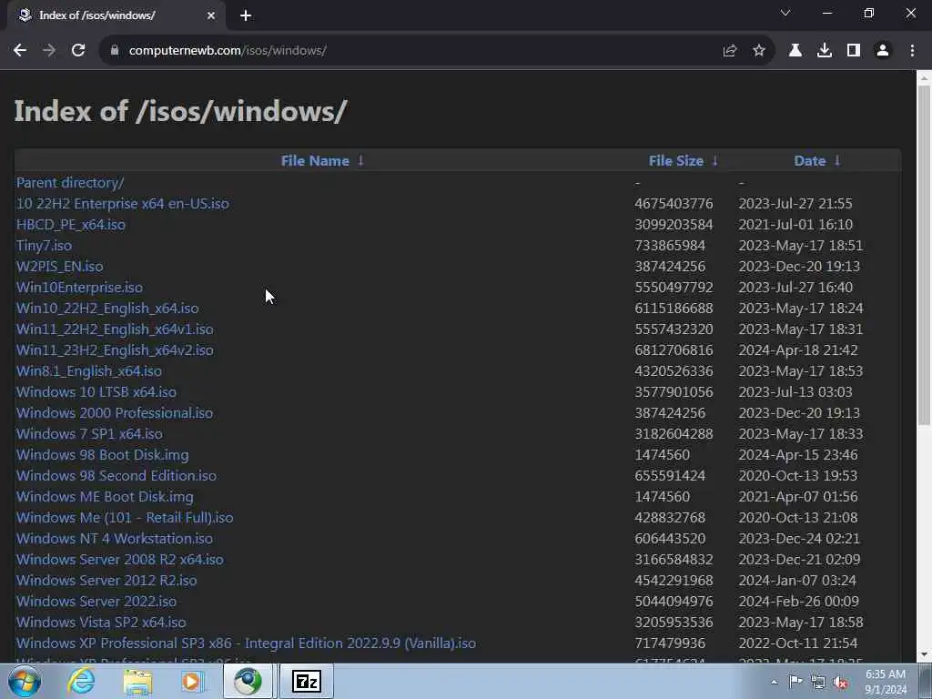Screen dimensions: 932x699
Task: Open Chrome Labs flask icon
Action: pos(795,51)
